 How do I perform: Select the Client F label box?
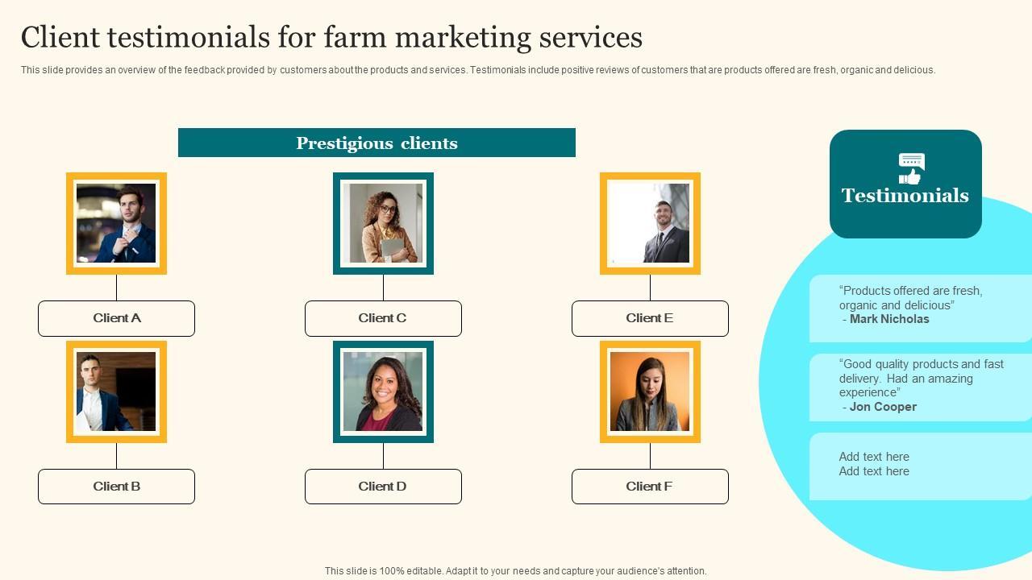pyautogui.click(x=650, y=487)
